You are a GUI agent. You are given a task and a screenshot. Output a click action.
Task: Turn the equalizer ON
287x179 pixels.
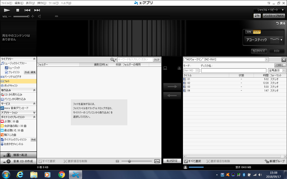[x=249, y=32]
